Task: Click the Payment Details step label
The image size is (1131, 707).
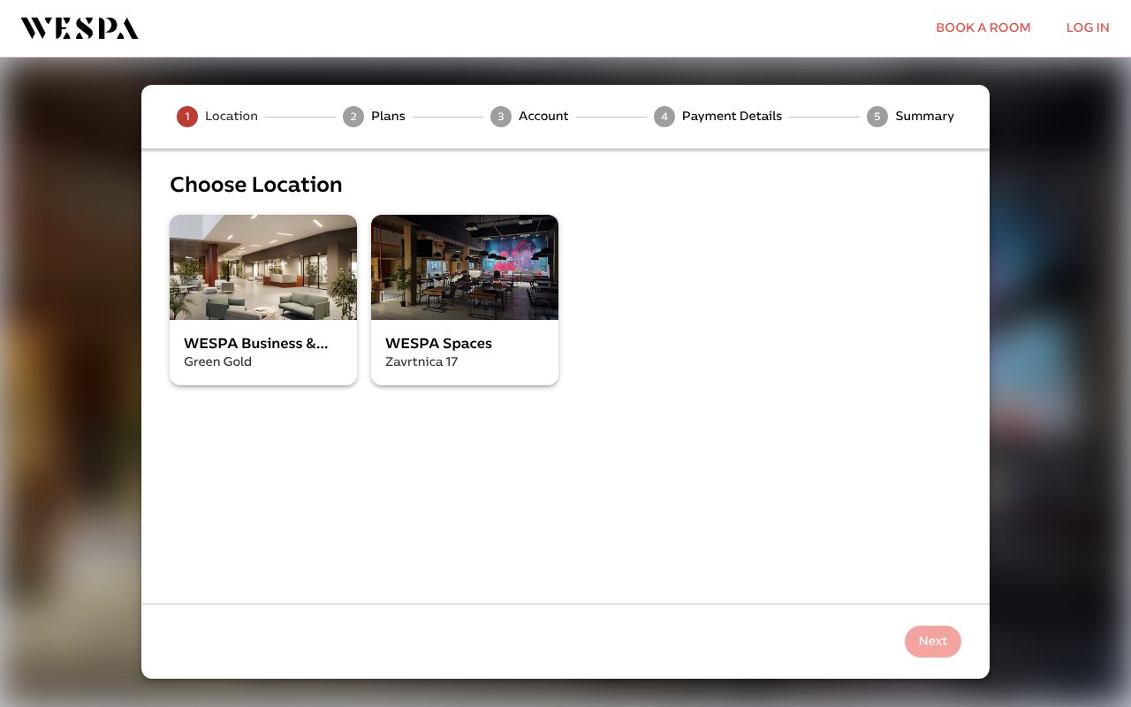Action: tap(732, 116)
